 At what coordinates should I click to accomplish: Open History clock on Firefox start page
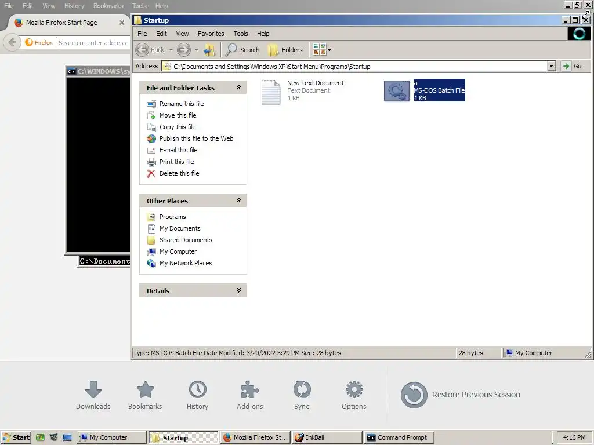197,395
